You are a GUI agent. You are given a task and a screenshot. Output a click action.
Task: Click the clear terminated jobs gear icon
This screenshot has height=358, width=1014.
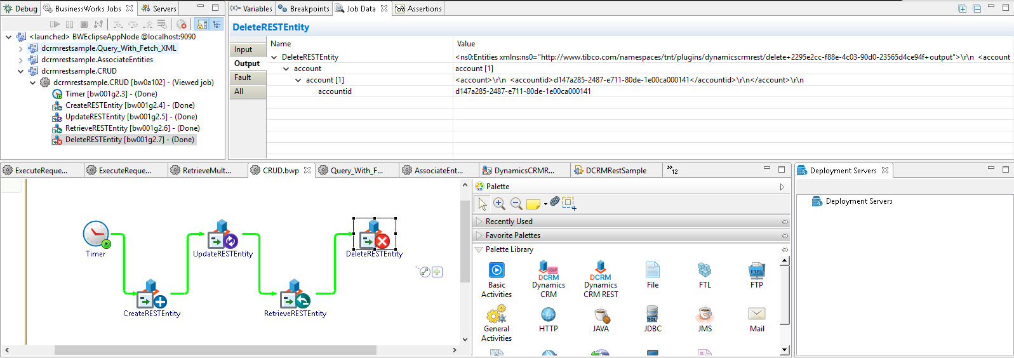tap(182, 24)
